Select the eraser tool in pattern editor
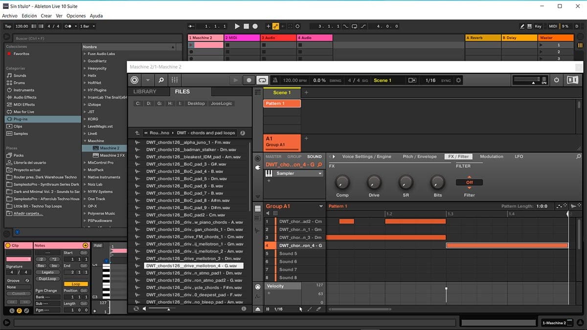 318,309
